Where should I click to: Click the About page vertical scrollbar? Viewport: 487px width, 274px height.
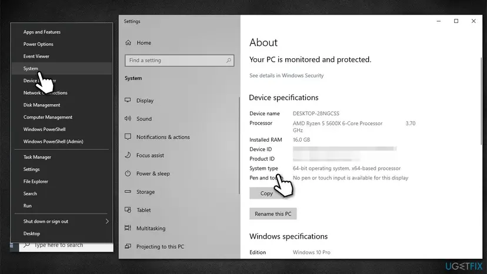[x=481, y=101]
